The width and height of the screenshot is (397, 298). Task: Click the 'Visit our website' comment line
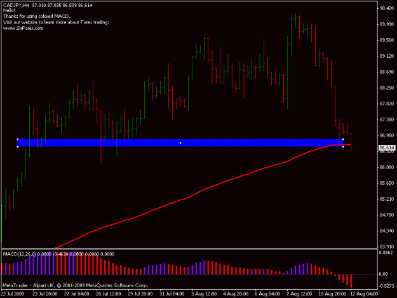coord(56,22)
